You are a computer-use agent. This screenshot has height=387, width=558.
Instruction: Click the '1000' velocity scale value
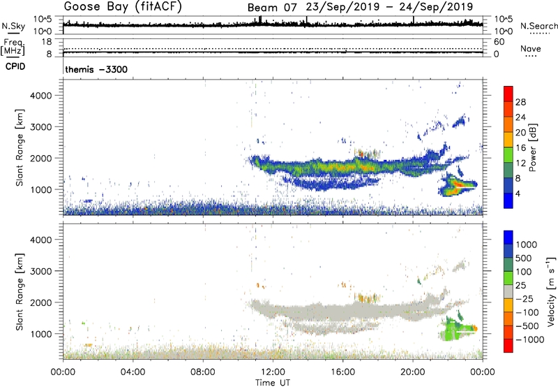(527, 244)
